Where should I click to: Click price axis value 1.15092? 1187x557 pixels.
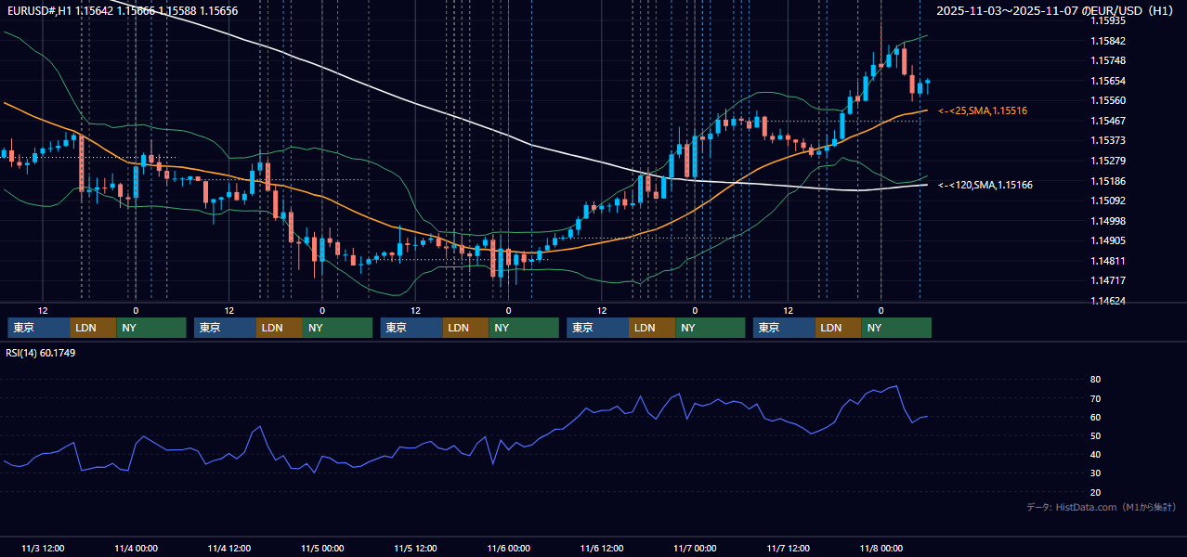point(1107,201)
